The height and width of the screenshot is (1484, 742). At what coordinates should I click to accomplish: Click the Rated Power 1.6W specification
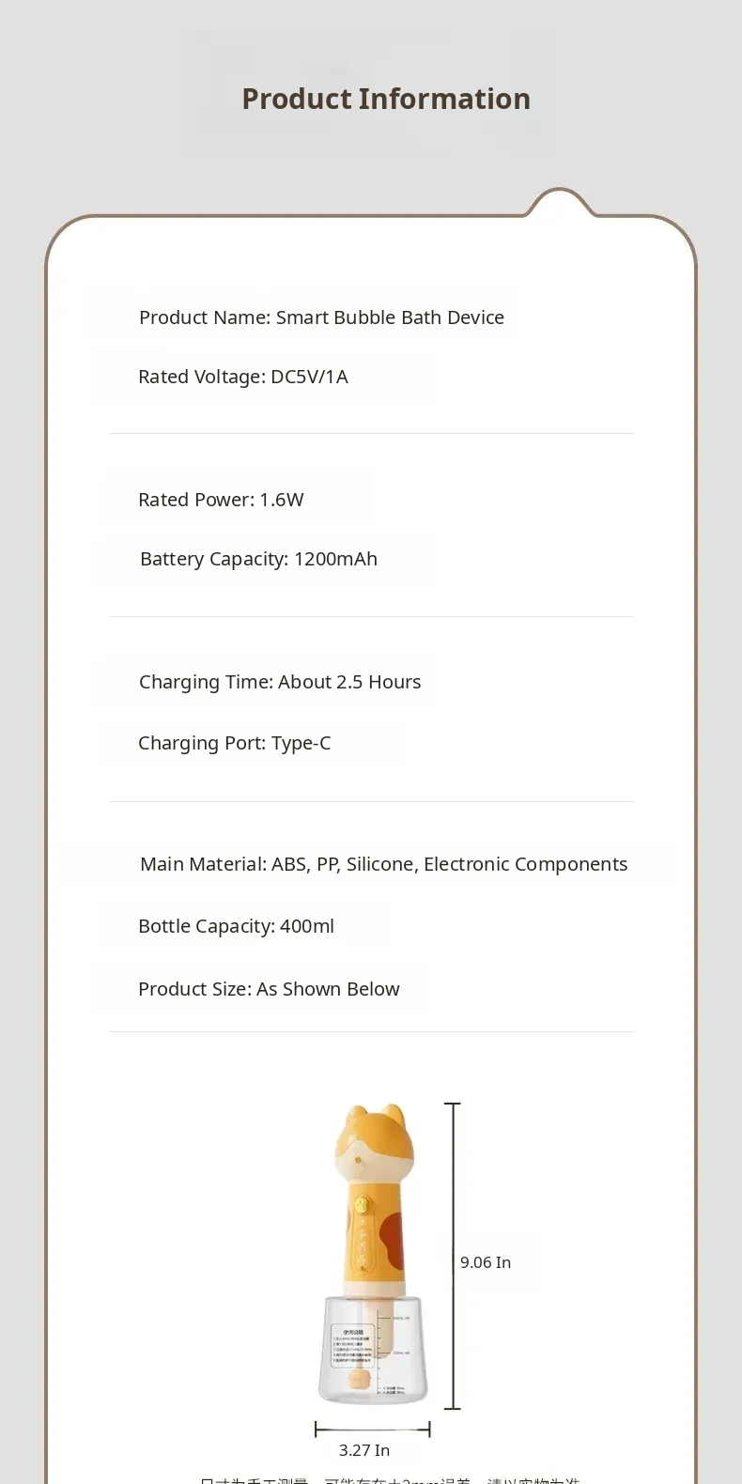tap(221, 500)
